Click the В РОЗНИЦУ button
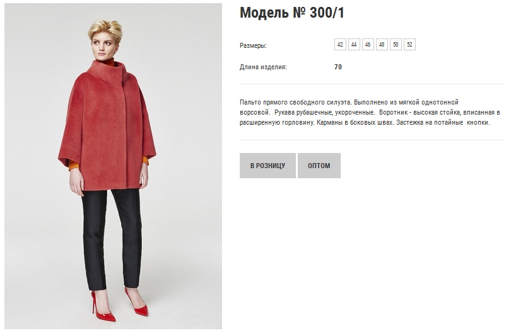Image resolution: width=511 pixels, height=335 pixels. 267,166
